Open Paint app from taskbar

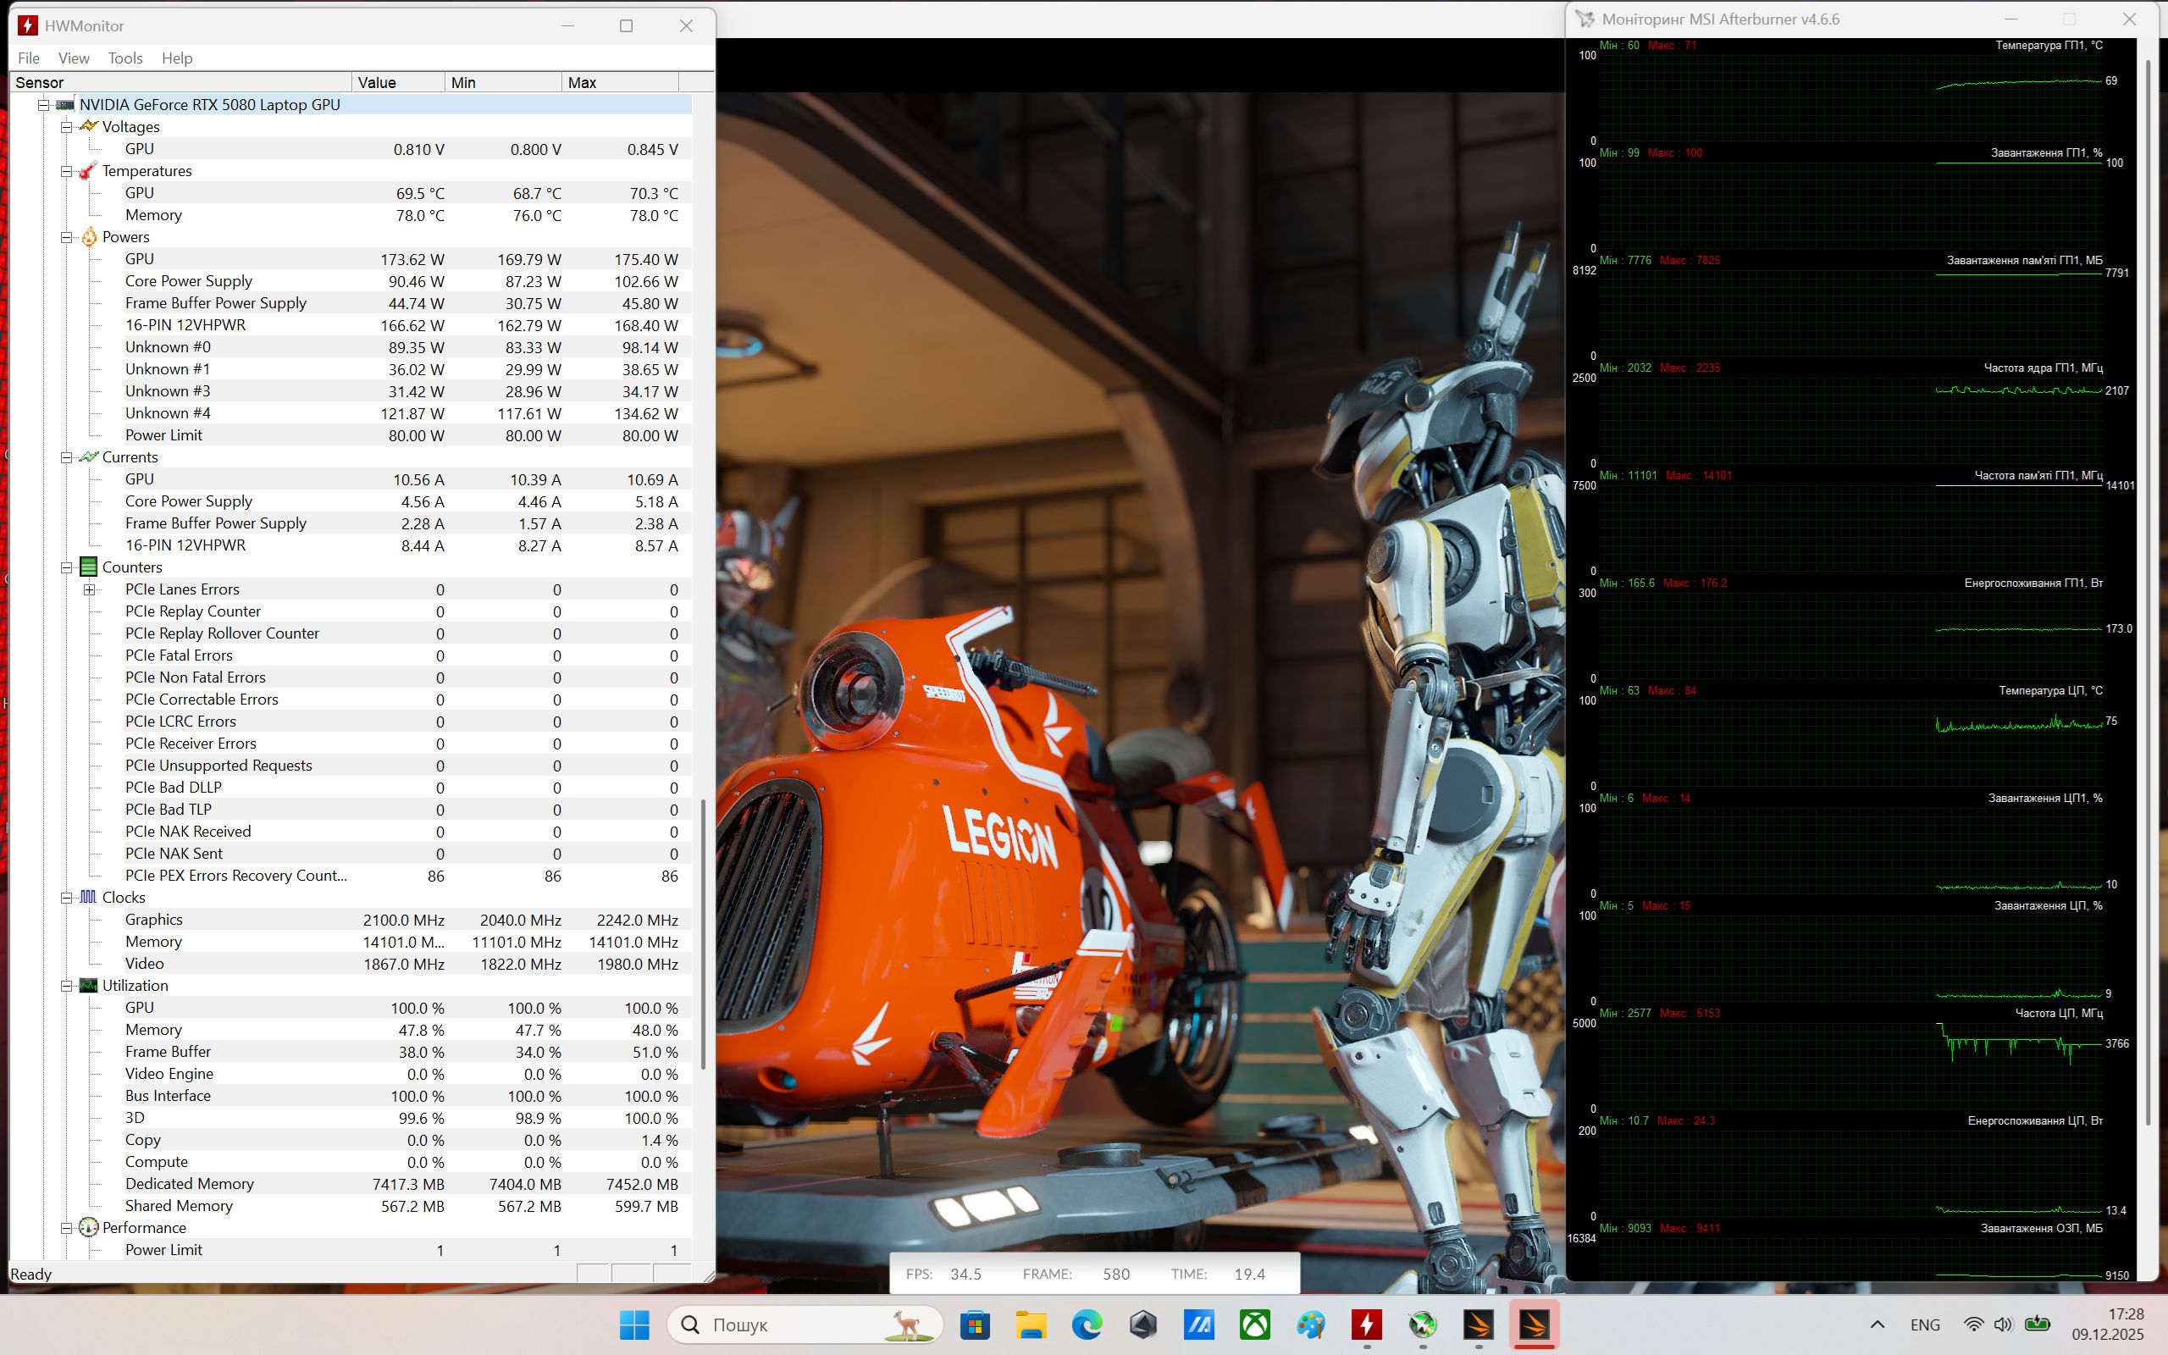point(1311,1325)
